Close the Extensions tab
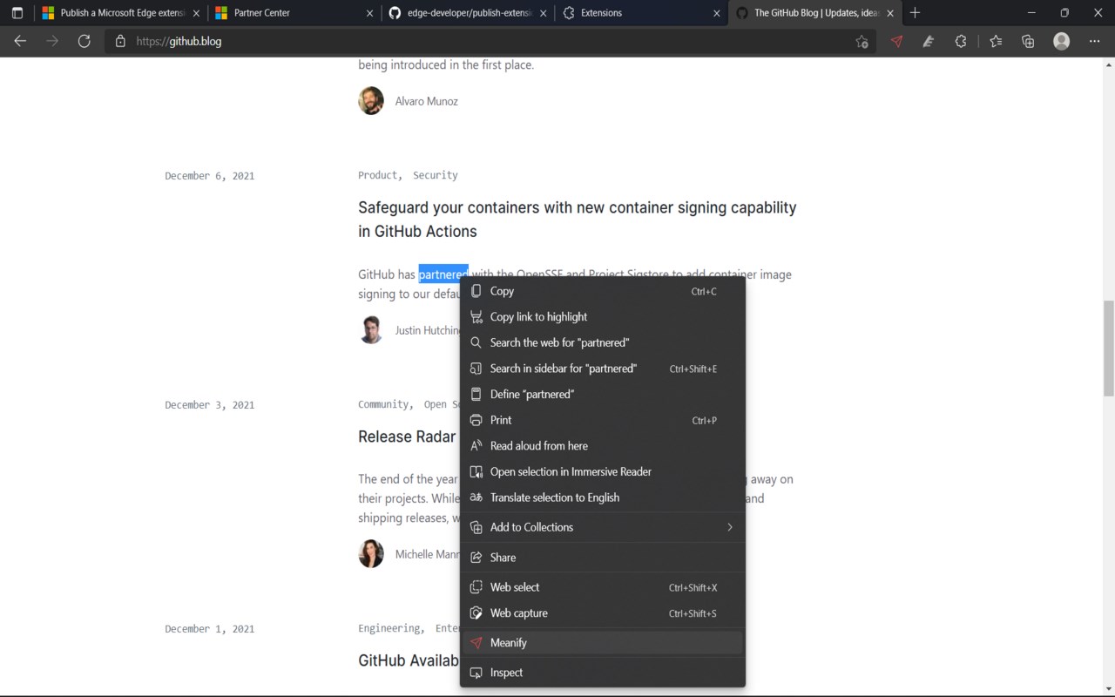 [x=717, y=13]
